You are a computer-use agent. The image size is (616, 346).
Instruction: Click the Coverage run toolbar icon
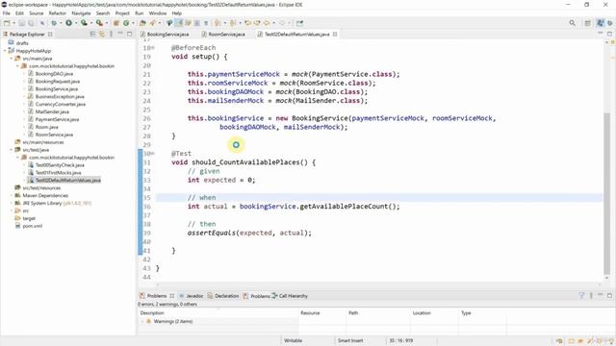coord(84,23)
